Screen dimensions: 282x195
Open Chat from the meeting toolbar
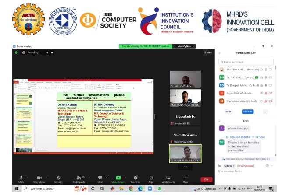click(100, 179)
